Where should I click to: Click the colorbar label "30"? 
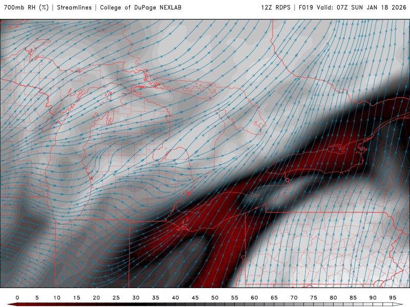136,298
